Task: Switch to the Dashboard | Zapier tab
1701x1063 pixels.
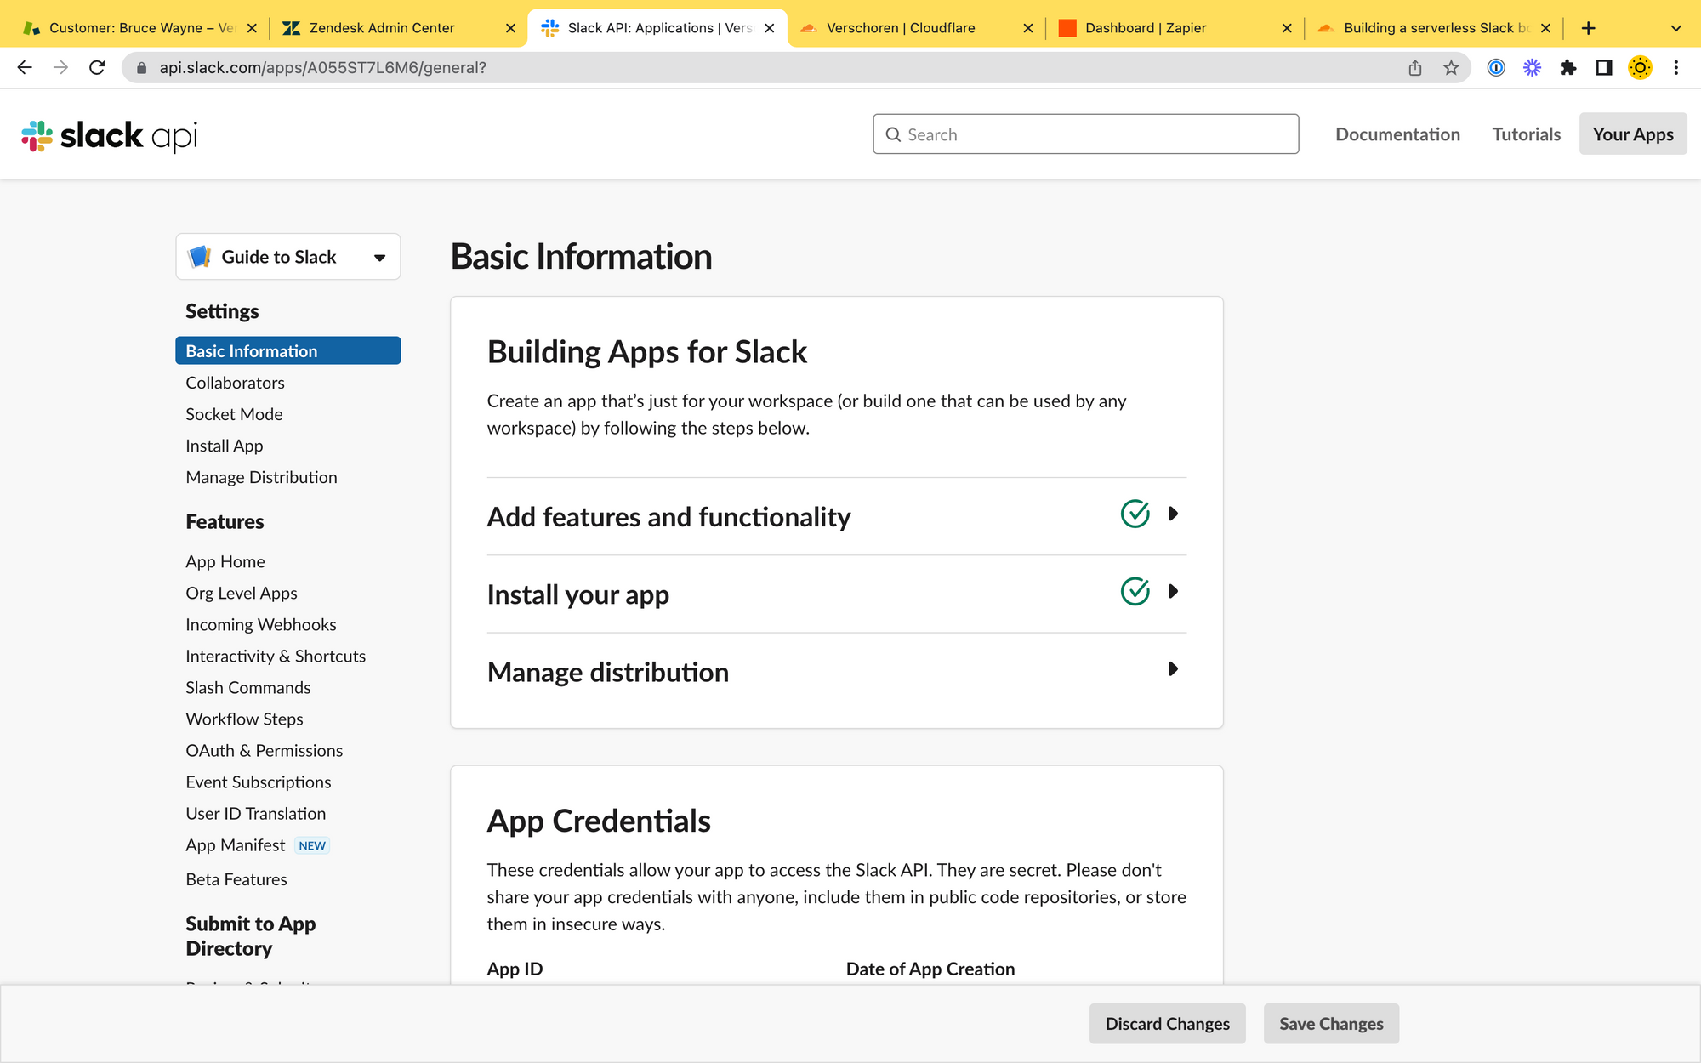Action: (x=1145, y=28)
